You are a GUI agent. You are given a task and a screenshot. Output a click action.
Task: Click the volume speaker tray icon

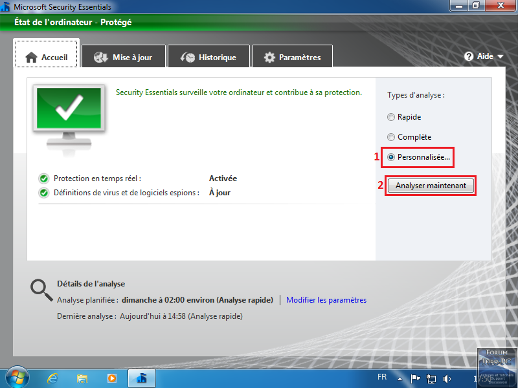tap(447, 379)
